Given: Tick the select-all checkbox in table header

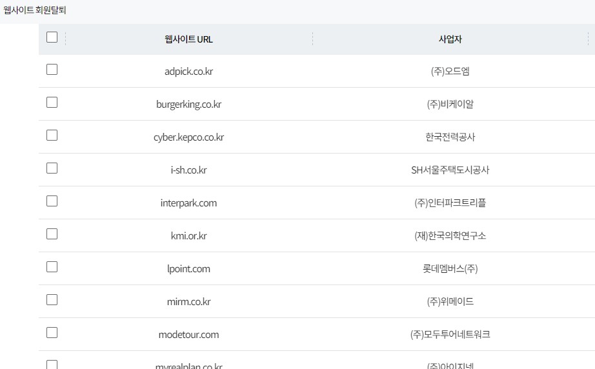Looking at the screenshot, I should coord(52,37).
